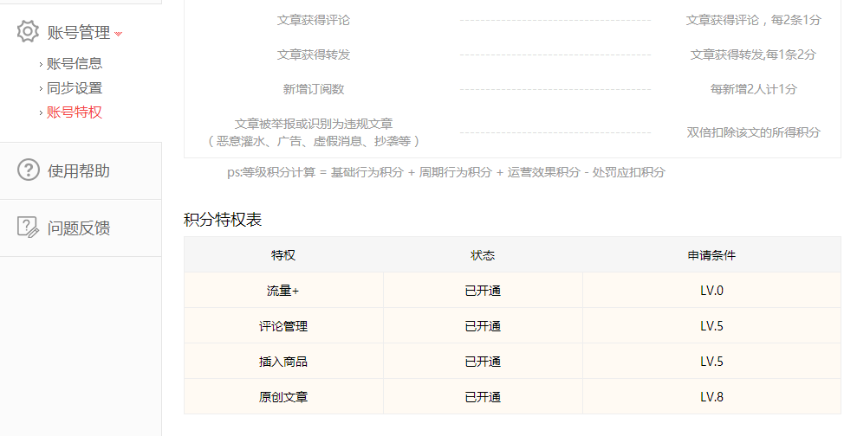This screenshot has height=436, width=844.
Task: Open the 使用帮助 menu entry
Action: coord(79,171)
